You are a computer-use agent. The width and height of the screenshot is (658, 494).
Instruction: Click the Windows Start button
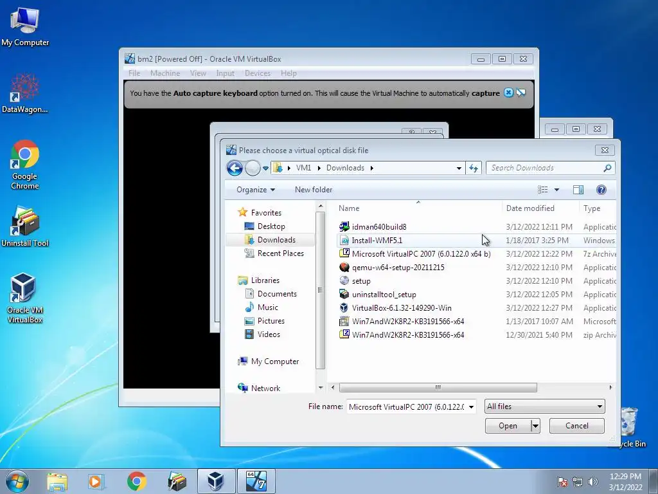coord(17,481)
